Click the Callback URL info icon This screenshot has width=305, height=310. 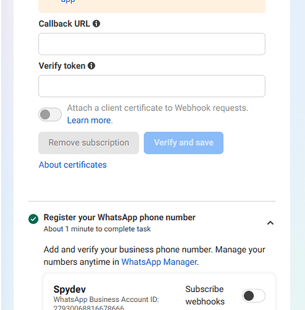(x=97, y=24)
